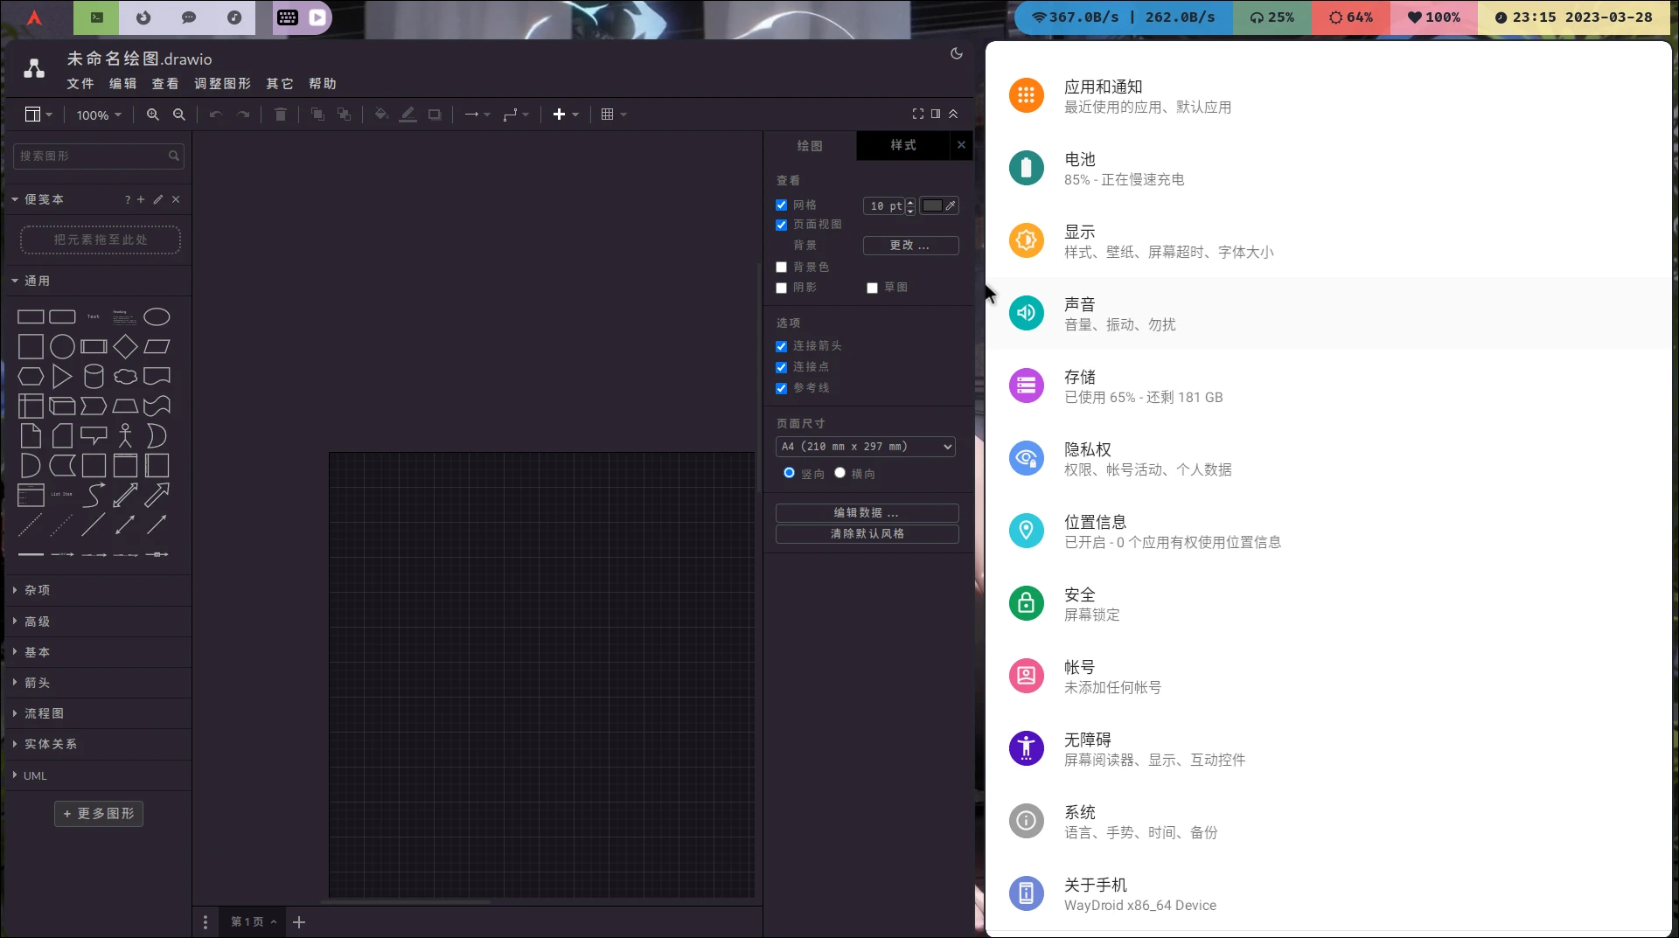Open the 文件 menu
Screen dimensions: 1679x938
click(x=80, y=83)
